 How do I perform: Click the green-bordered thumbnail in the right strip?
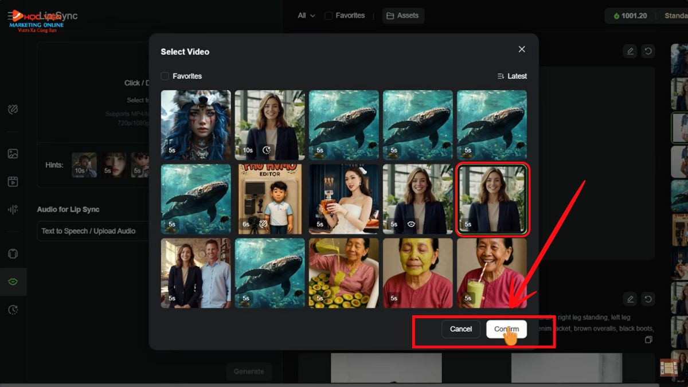(680, 127)
